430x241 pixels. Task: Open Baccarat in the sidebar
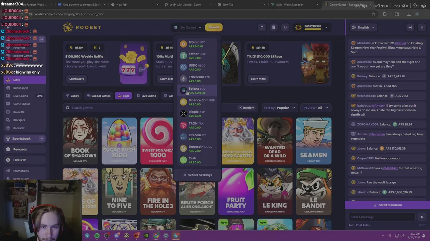[x=25, y=128]
